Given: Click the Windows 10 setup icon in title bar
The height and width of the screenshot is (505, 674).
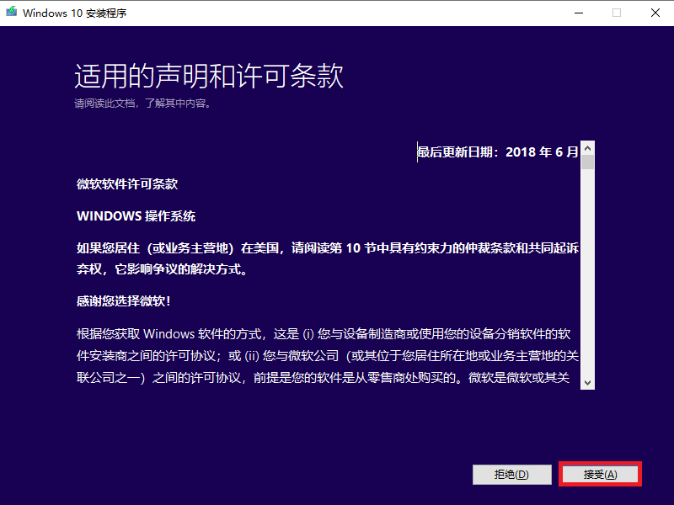Looking at the screenshot, I should coord(12,13).
